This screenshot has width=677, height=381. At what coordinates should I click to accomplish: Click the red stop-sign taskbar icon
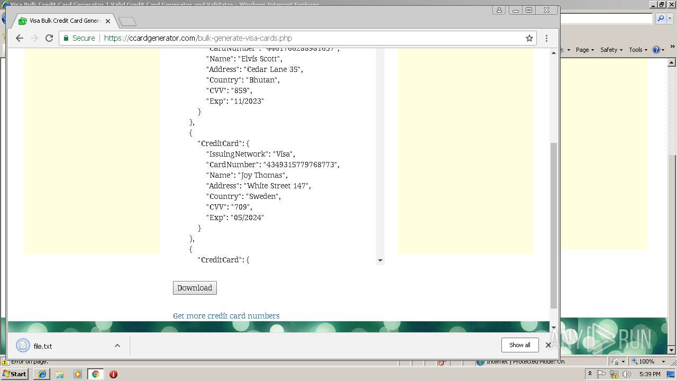(x=113, y=374)
